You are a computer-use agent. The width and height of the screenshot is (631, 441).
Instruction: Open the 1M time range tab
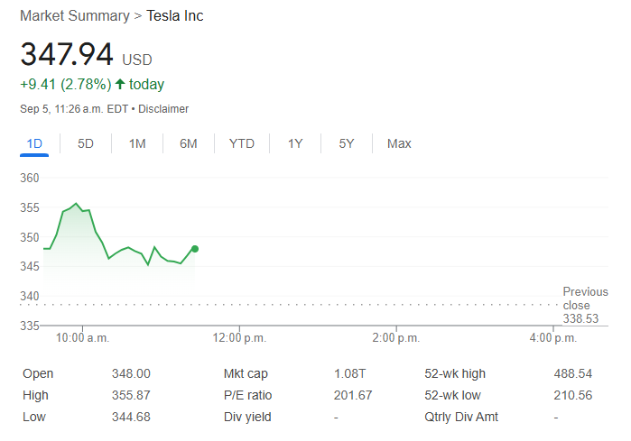point(137,143)
